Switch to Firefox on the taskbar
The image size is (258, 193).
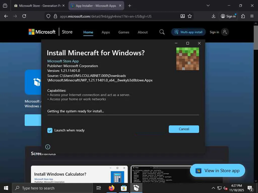coord(112,188)
